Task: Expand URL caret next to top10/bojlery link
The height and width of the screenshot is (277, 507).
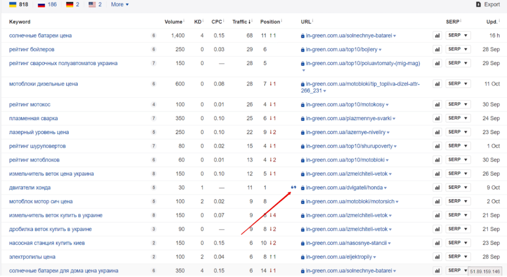Action: (380, 50)
